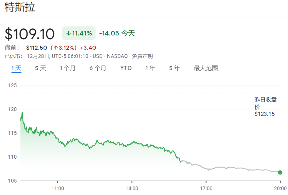
Task: Switch to the 5天 chart tab
Action: 41,68
